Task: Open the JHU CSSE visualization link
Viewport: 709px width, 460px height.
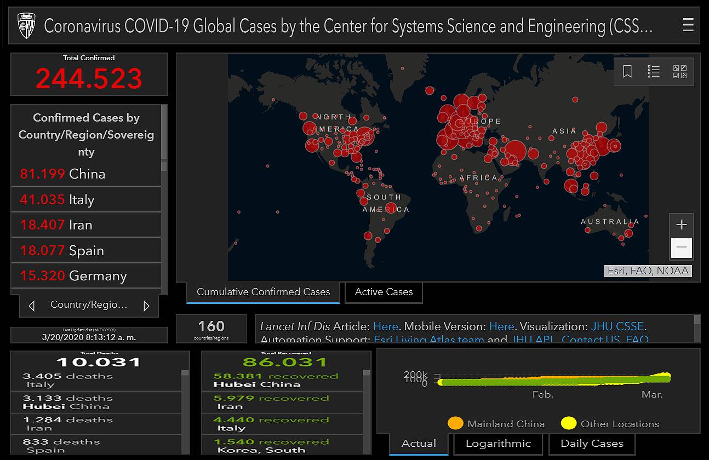Action: point(617,326)
